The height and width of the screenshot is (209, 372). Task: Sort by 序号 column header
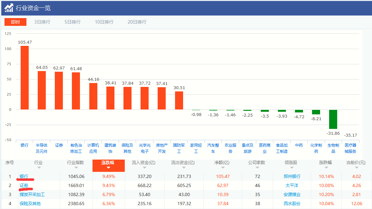[10, 162]
